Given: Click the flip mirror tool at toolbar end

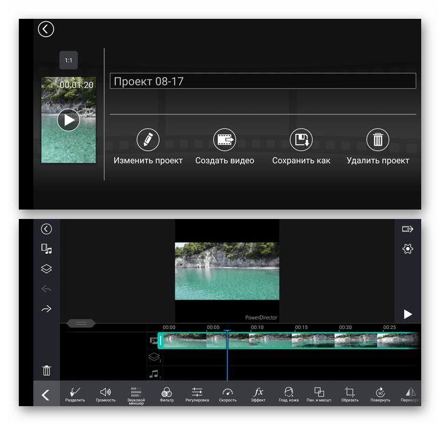Looking at the screenshot, I should 410,394.
